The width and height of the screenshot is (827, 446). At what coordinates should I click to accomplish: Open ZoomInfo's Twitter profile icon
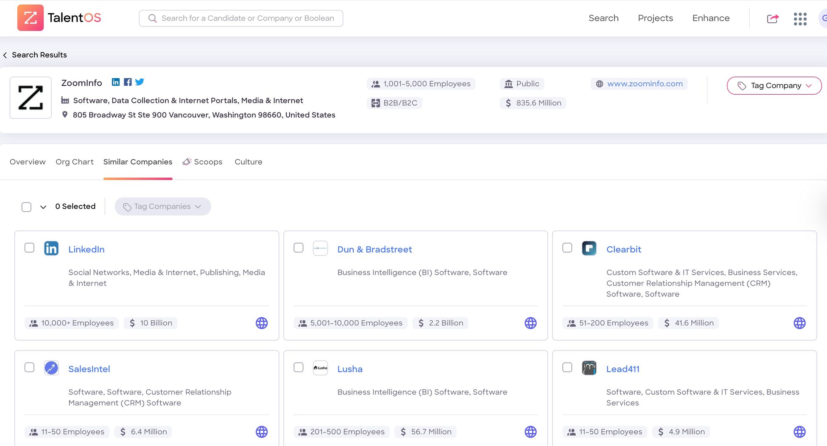click(x=140, y=82)
